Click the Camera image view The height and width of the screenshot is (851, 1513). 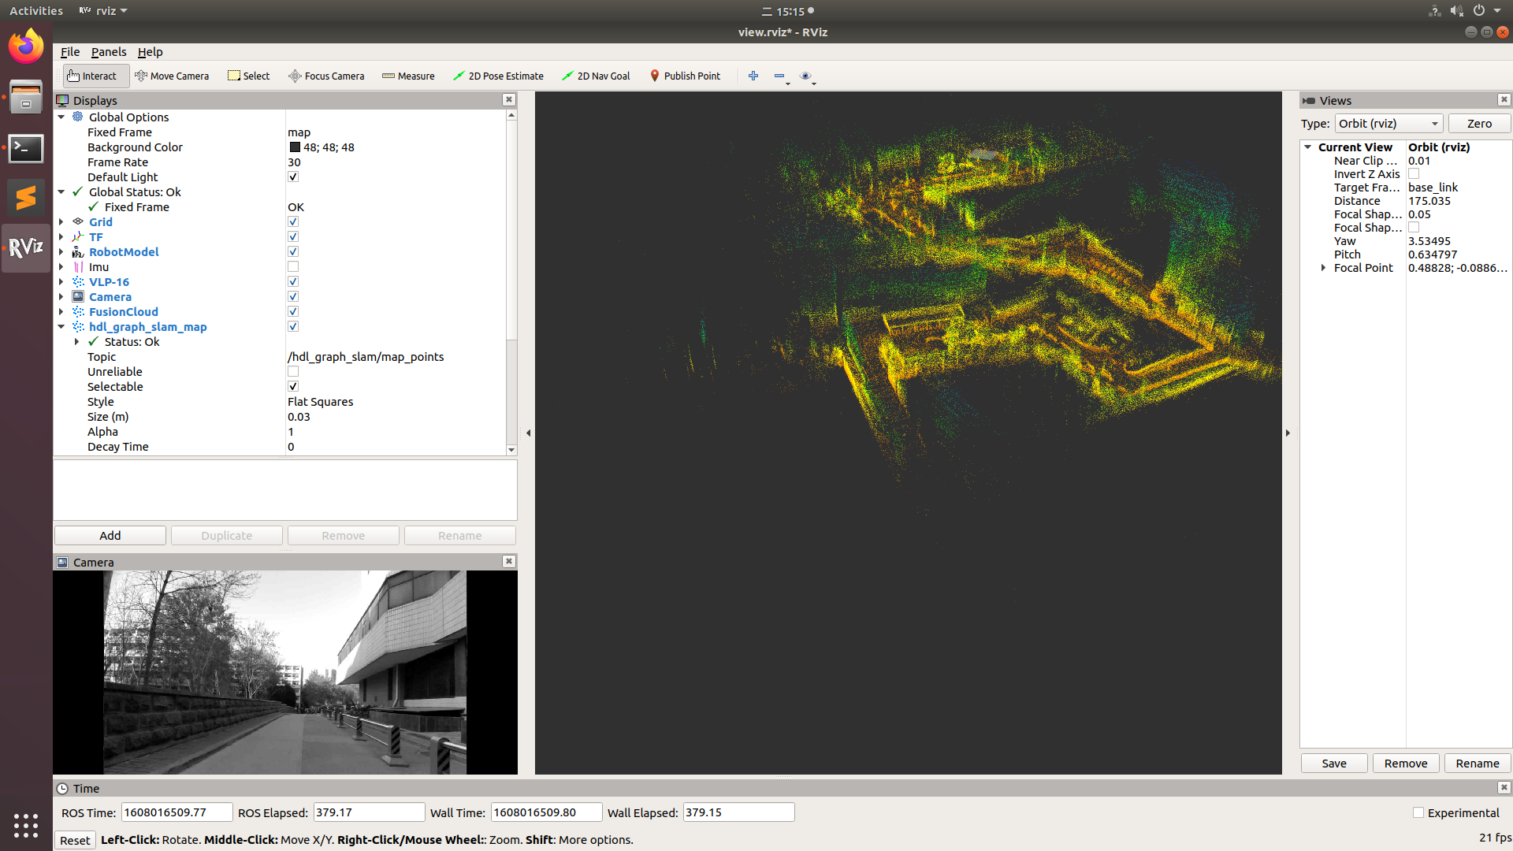[285, 672]
